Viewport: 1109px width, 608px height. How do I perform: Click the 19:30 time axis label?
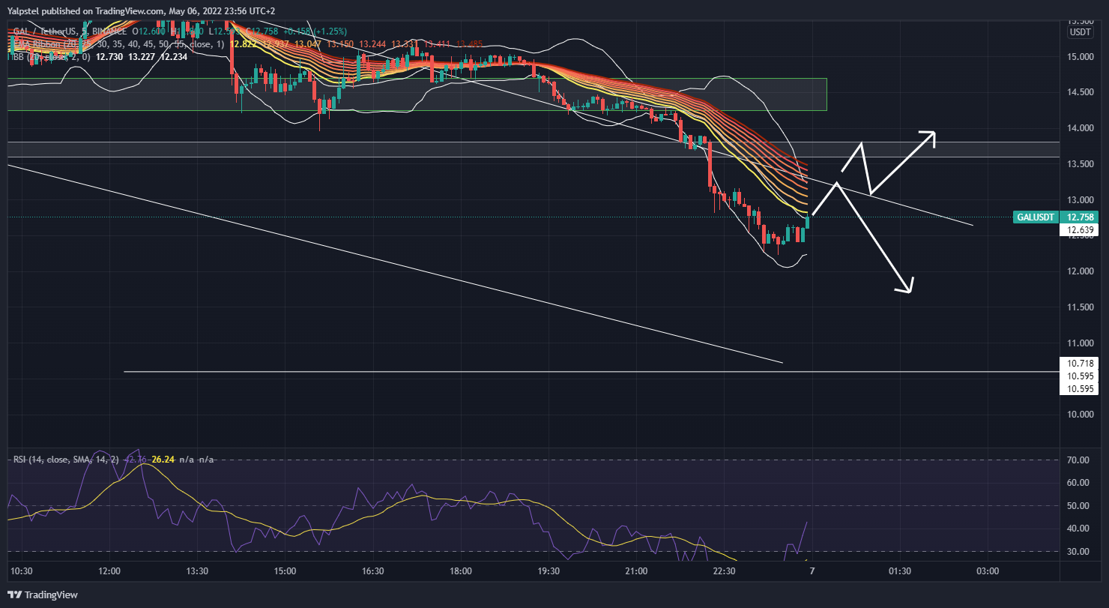pos(549,571)
